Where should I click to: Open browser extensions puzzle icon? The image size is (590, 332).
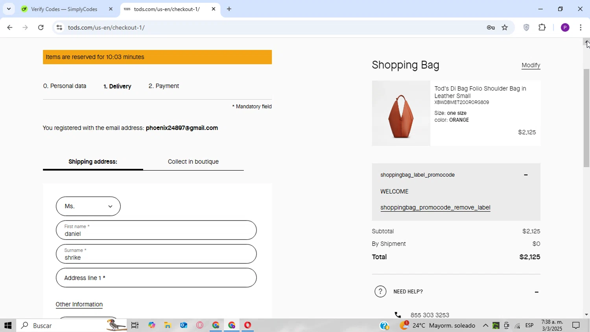542,28
